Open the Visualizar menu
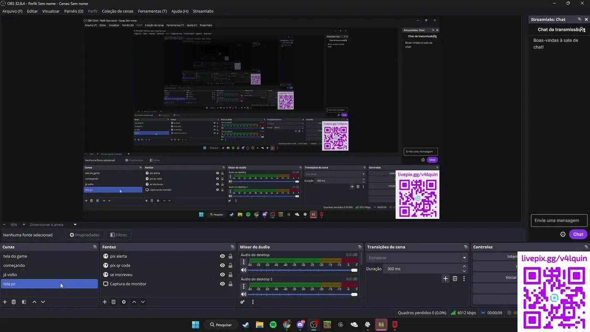The width and height of the screenshot is (590, 332). point(51,11)
